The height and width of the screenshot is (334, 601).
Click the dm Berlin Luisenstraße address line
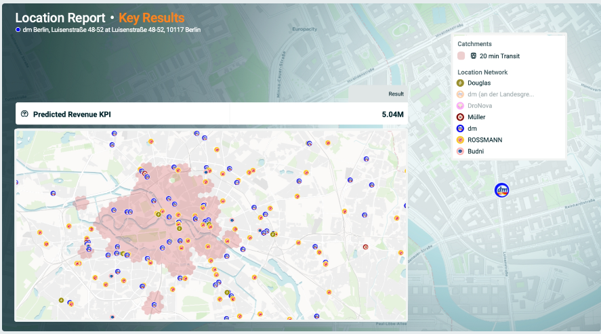[112, 30]
